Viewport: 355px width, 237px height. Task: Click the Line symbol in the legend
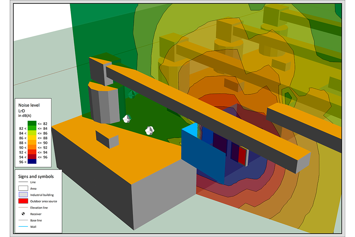coord(23,182)
